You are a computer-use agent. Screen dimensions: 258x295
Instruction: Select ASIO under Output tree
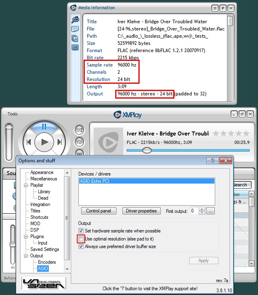click(43, 269)
